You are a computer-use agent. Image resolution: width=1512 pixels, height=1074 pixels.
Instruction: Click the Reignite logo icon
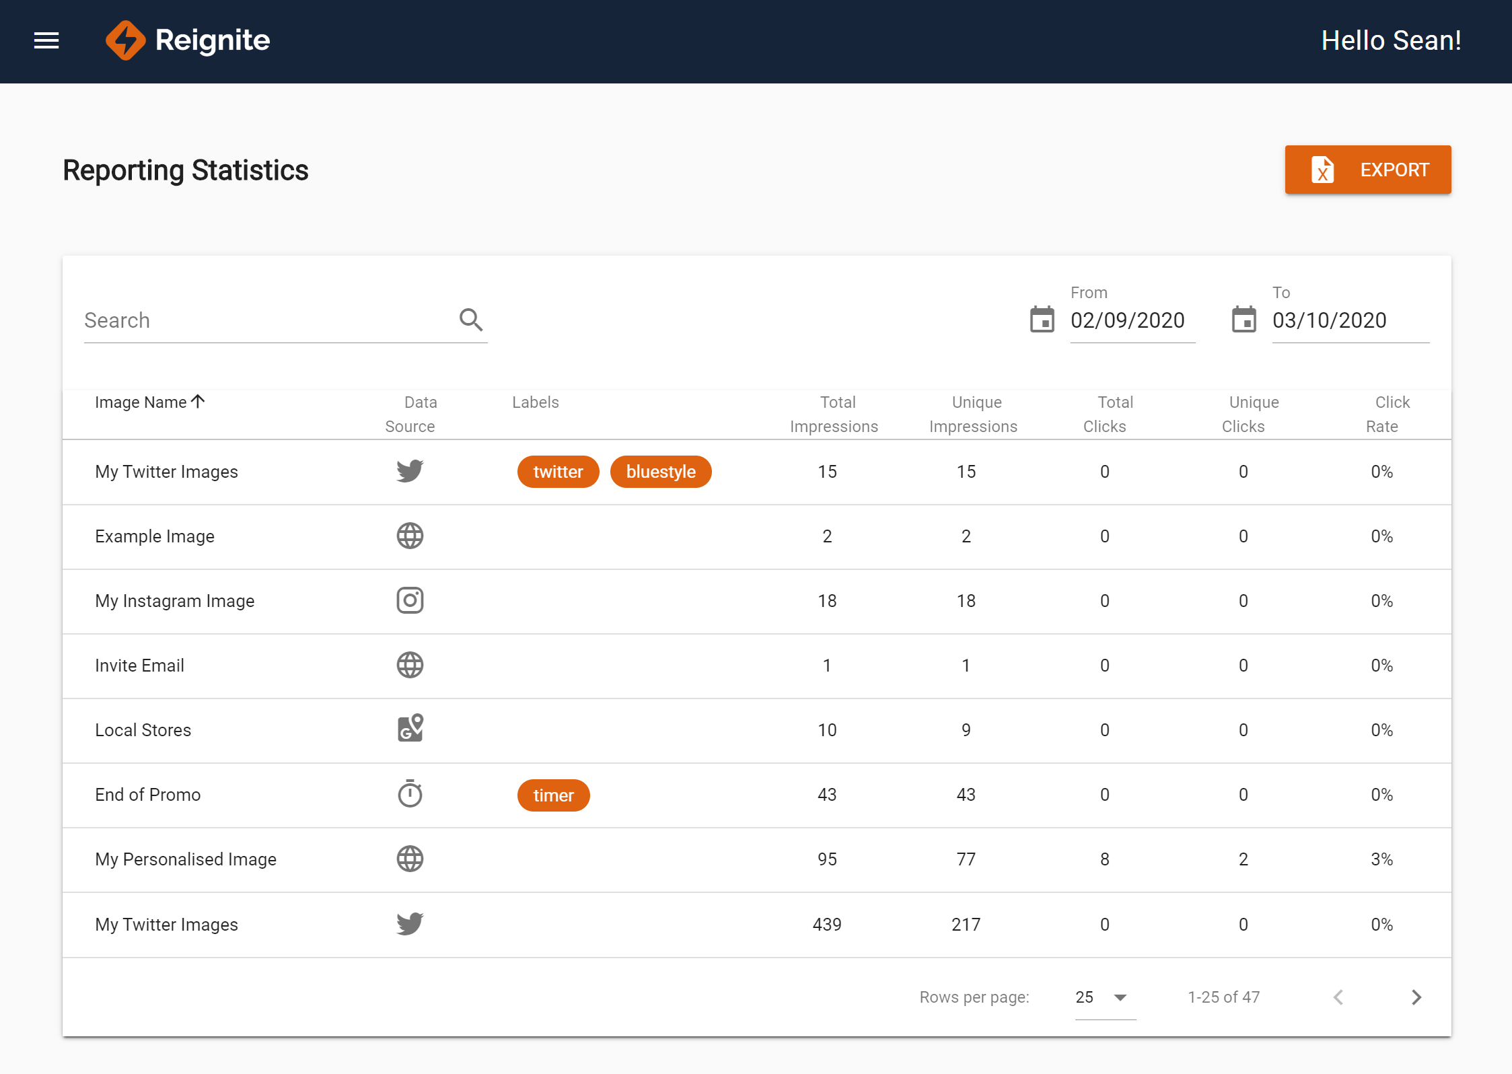(125, 40)
